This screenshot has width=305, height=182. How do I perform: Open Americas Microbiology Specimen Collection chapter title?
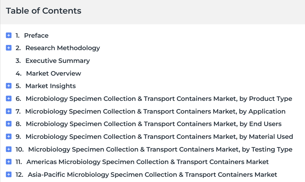click(x=147, y=162)
